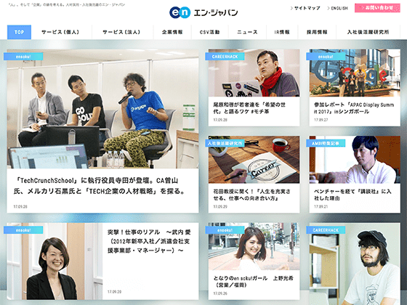Open CSV活動 menu item
Image resolution: width=407 pixels, height=305 pixels.
click(x=210, y=32)
